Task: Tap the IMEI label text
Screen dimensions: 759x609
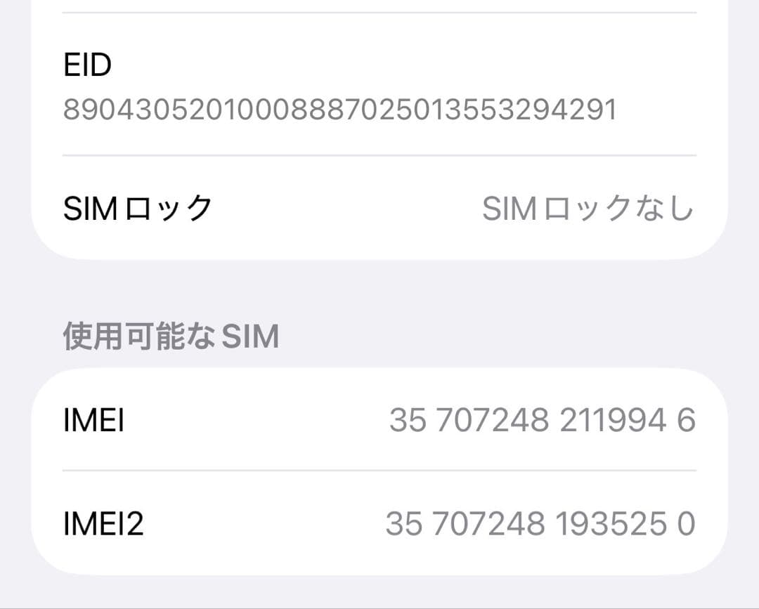Action: 95,419
